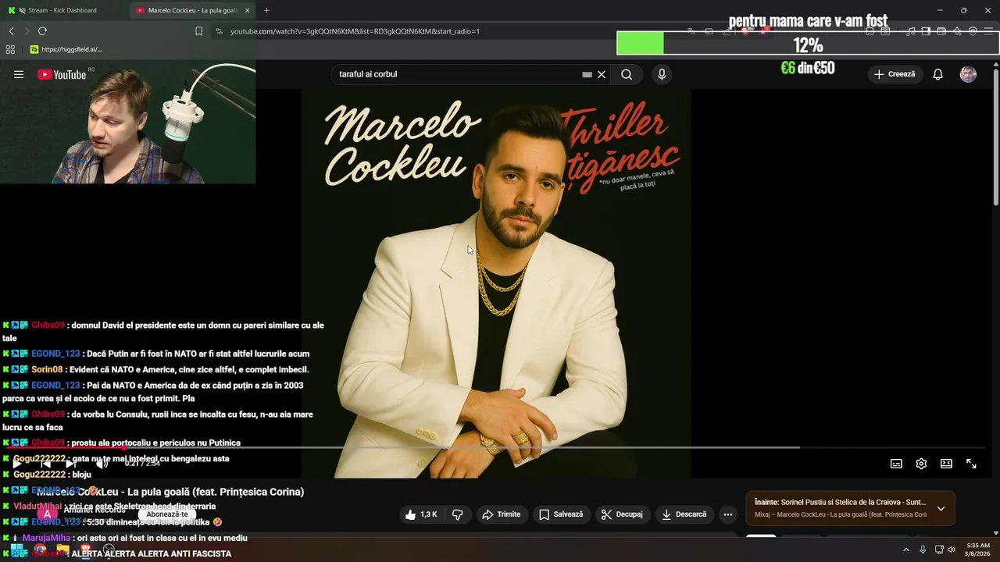Share the video via Trimite
1000x562 pixels.
[502, 514]
